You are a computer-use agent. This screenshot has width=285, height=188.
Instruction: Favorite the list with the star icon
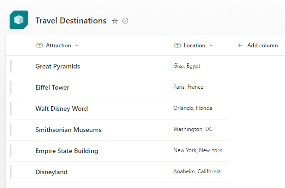pyautogui.click(x=115, y=21)
